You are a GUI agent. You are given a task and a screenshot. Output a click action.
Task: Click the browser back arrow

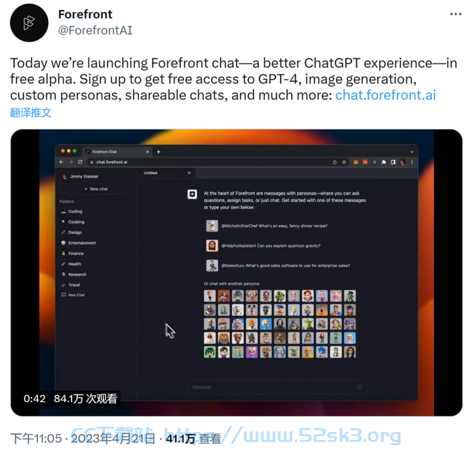[x=62, y=162]
